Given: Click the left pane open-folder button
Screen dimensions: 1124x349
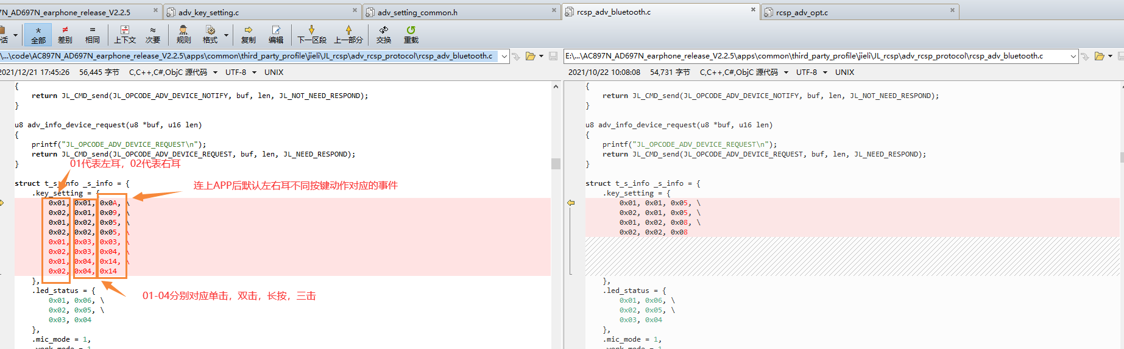Looking at the screenshot, I should (x=531, y=56).
